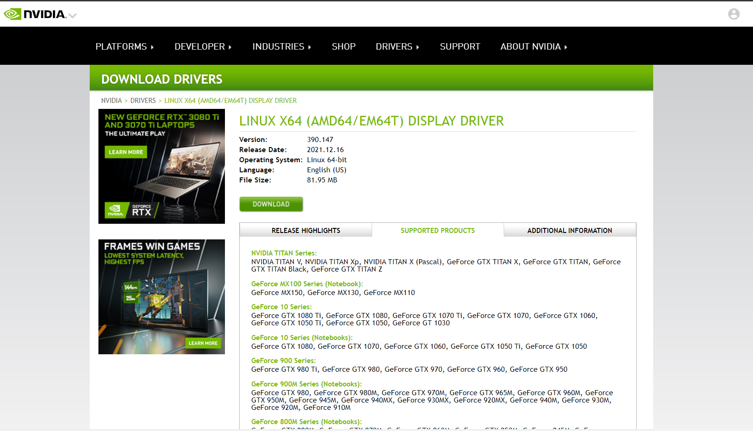Open the user account profile icon
This screenshot has width=753, height=431.
pos(734,14)
